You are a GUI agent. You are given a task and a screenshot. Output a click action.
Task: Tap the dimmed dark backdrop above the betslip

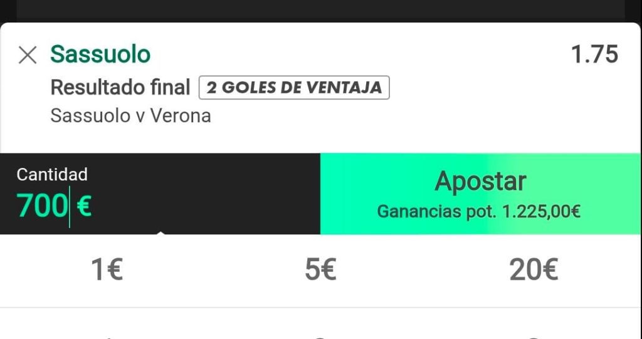click(x=321, y=11)
